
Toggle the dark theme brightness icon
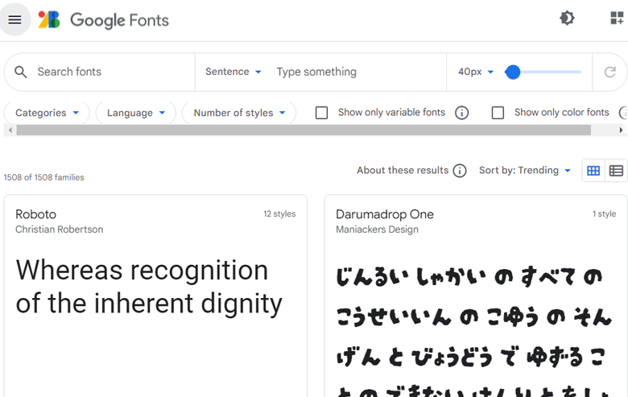point(567,18)
